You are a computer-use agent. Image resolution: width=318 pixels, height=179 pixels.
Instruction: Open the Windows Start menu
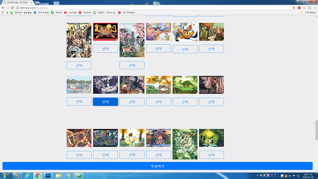[4, 176]
